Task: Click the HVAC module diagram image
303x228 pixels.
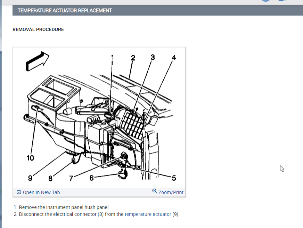Action: click(x=99, y=118)
